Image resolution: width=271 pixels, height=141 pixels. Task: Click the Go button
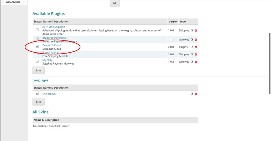pyautogui.click(x=115, y=3)
